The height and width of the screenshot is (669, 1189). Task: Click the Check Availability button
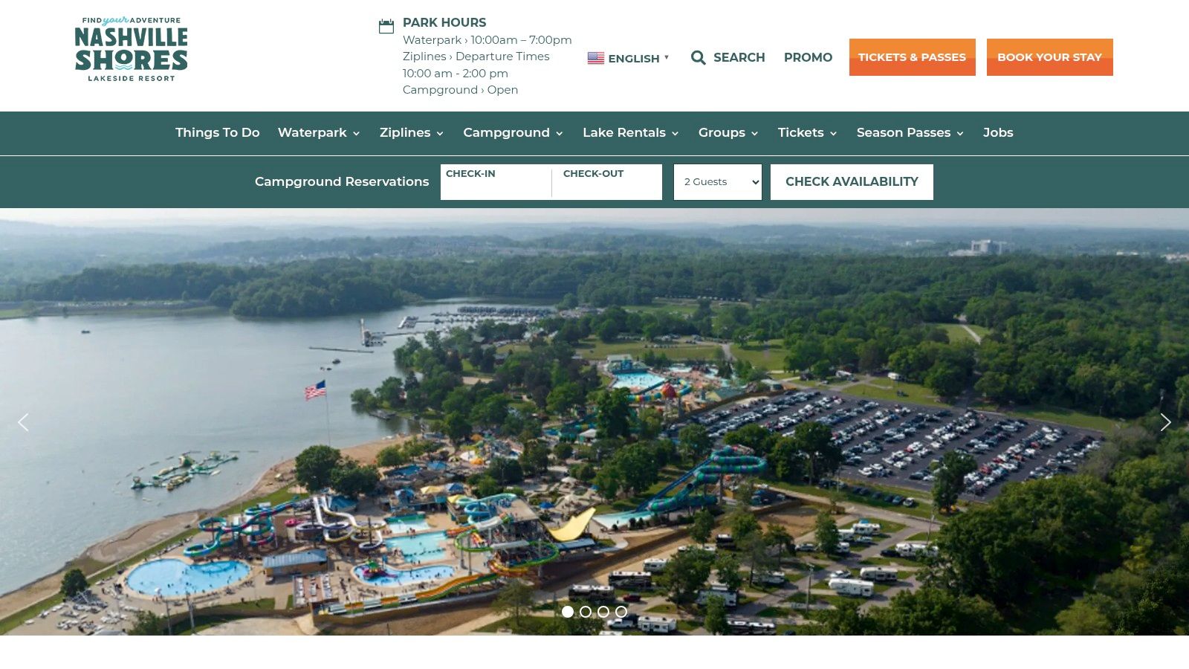852,182
